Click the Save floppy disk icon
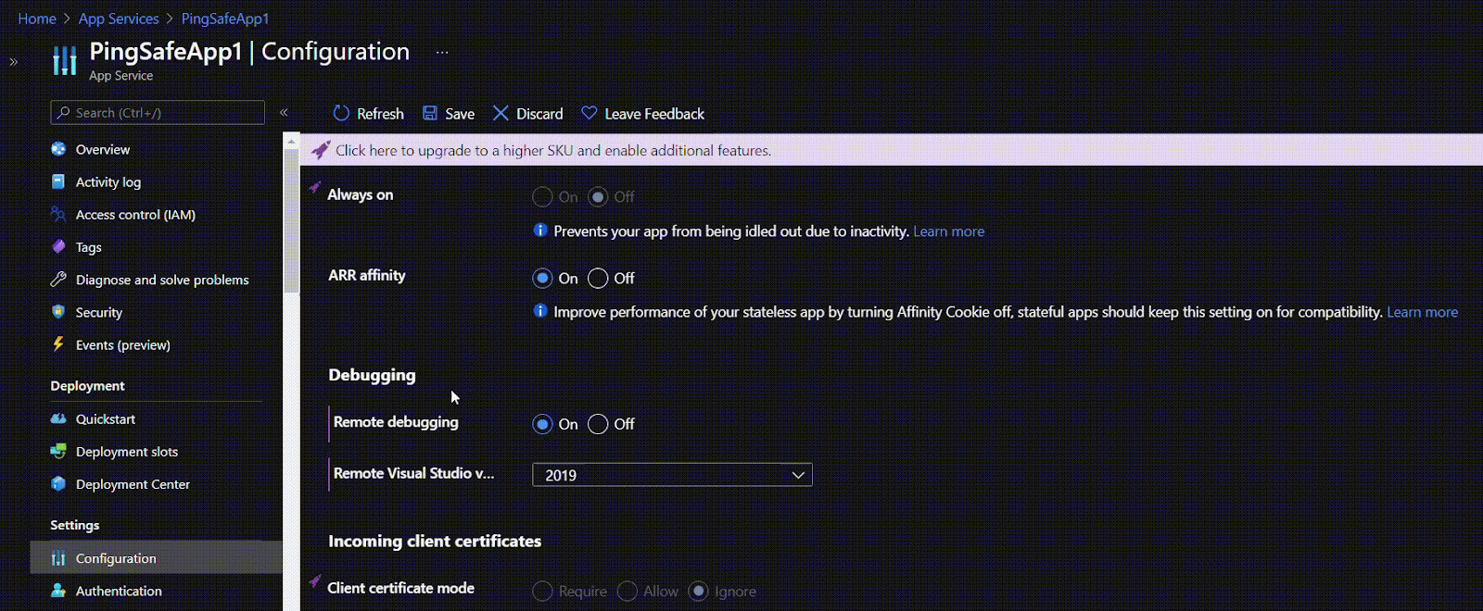This screenshot has width=1483, height=611. click(430, 114)
